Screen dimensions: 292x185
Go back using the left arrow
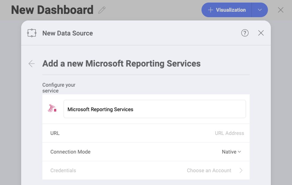point(32,64)
